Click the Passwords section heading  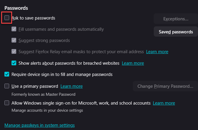coord(16,8)
